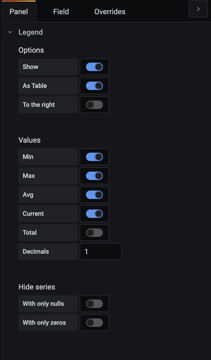Click inside the Decimals input field
The width and height of the screenshot is (211, 360).
[101, 252]
